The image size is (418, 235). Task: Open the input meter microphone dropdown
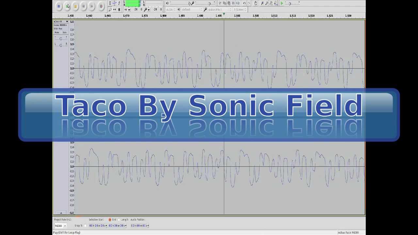tap(149, 9)
